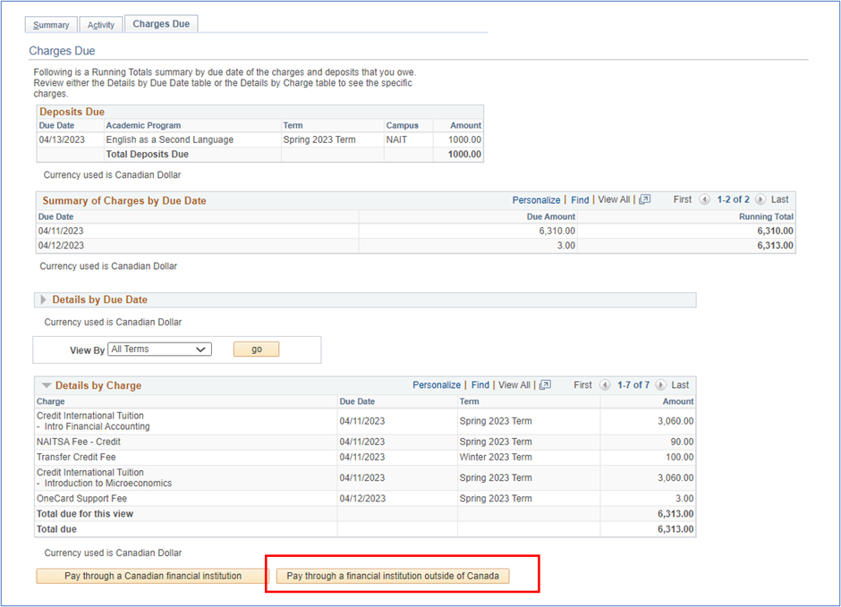Screen dimensions: 841x607
Task: Select the 3.00 amount for OneCard Support Fee
Action: [684, 498]
